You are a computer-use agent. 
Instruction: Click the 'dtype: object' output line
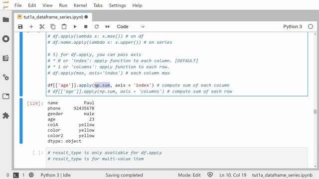(64, 141)
